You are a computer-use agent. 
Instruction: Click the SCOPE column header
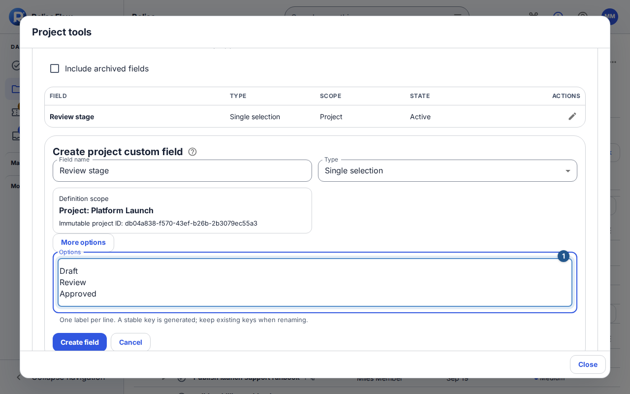(330, 96)
